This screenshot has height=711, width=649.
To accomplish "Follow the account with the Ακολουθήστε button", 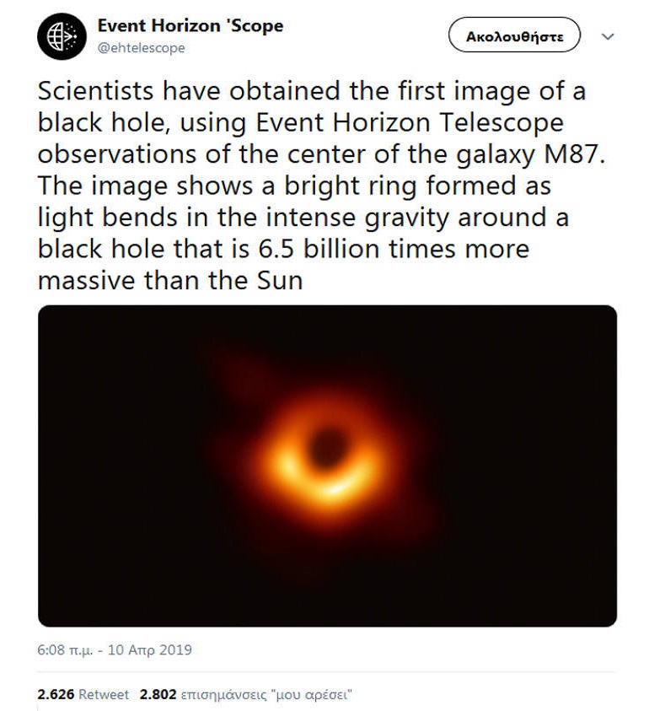I will coord(514,36).
